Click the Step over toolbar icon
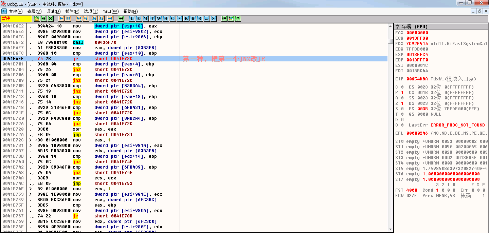 [86, 18]
